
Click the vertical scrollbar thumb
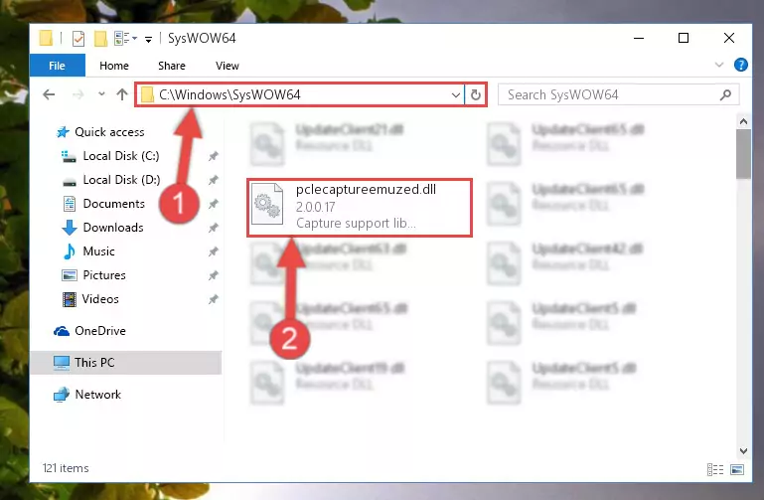coord(743,154)
